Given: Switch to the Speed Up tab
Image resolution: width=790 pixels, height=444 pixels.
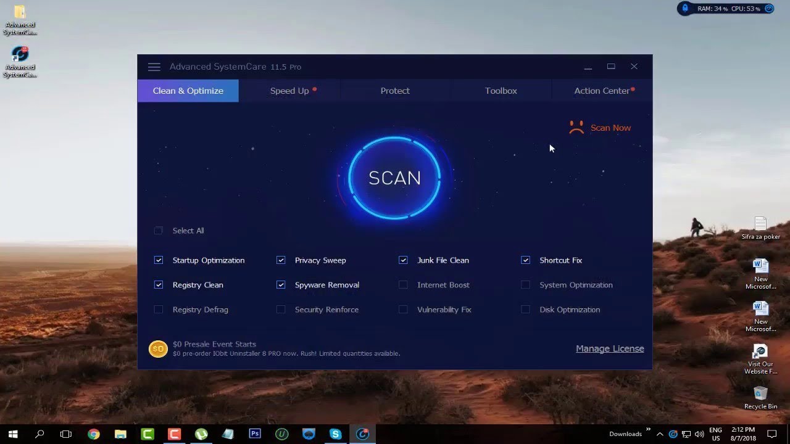Looking at the screenshot, I should [289, 91].
